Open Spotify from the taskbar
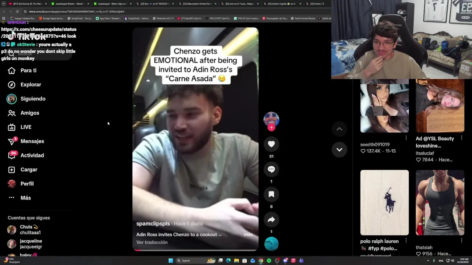Viewport: 472px width, 265px height. [x=269, y=261]
